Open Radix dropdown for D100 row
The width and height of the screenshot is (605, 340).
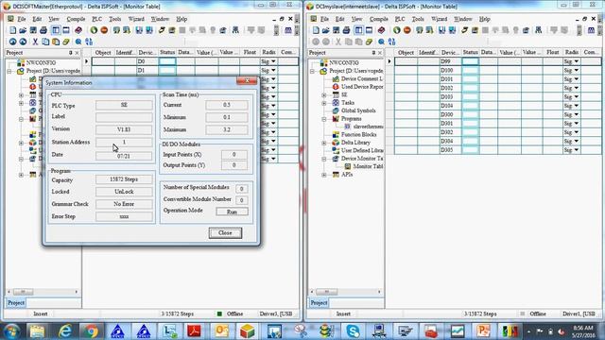point(576,70)
